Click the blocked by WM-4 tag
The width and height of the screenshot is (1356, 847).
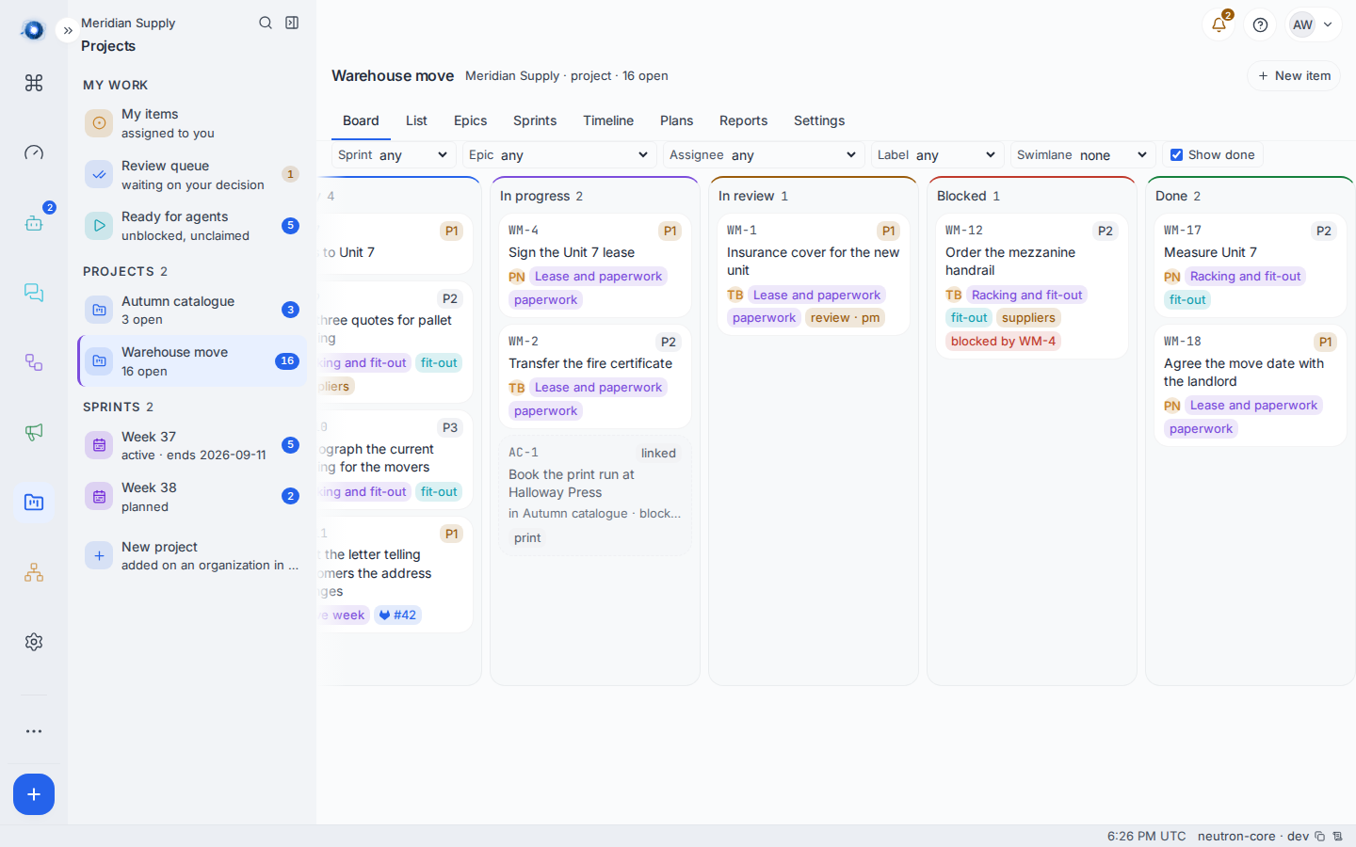coord(1003,342)
